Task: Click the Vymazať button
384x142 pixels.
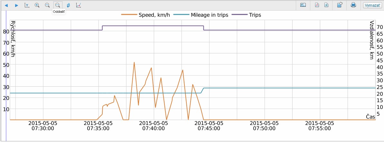Action: pos(371,5)
